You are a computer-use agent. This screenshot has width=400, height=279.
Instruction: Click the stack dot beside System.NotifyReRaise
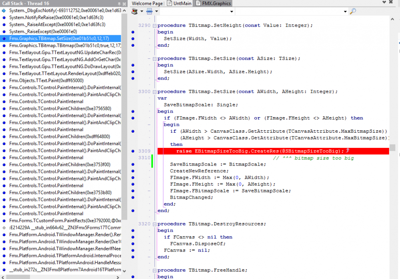click(x=4, y=18)
